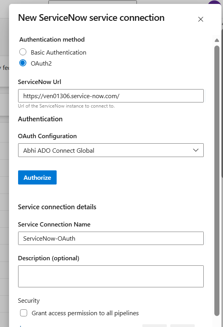Select Basic Authentication radio button

(23, 52)
